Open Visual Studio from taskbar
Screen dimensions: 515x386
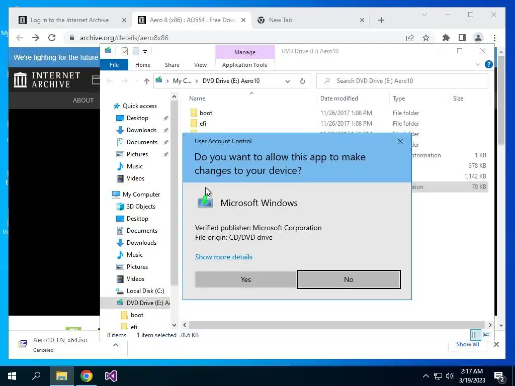coord(111,376)
